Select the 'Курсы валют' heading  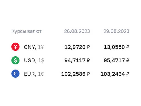26,31
